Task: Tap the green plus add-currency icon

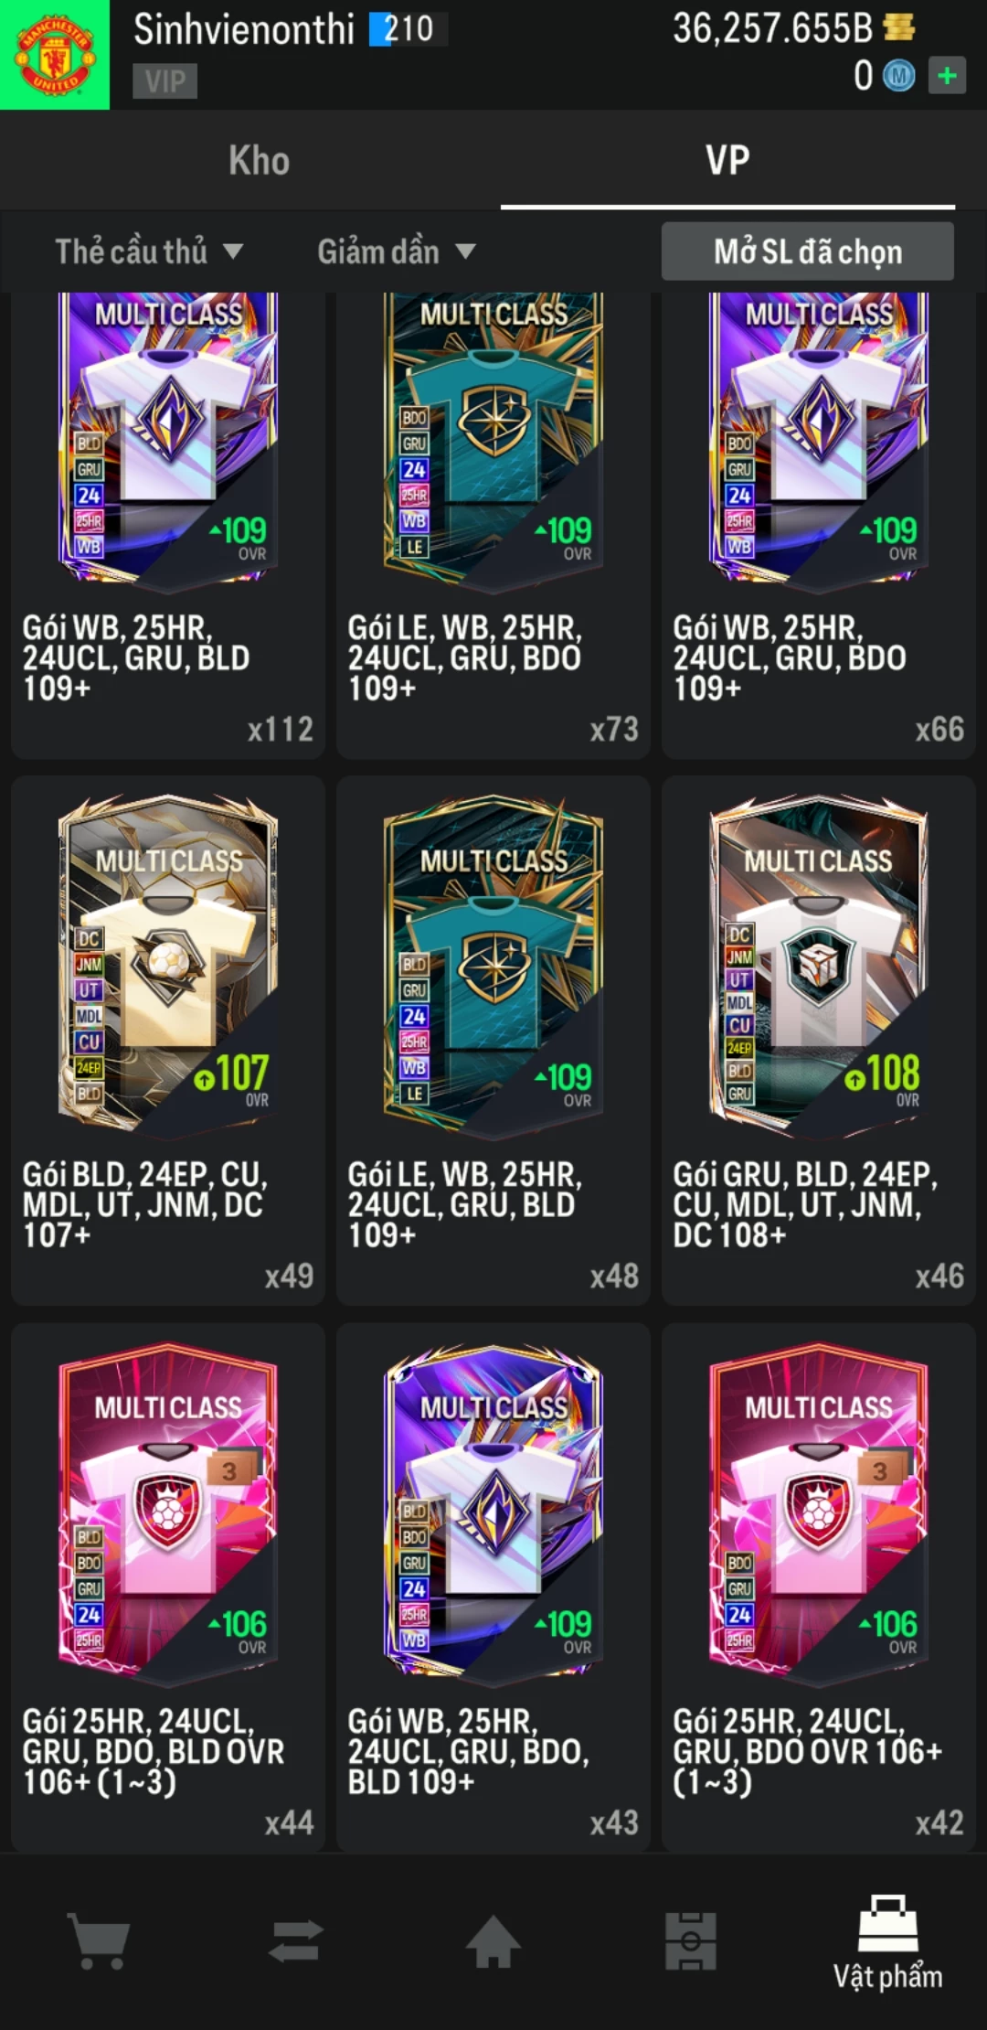Action: (x=947, y=75)
